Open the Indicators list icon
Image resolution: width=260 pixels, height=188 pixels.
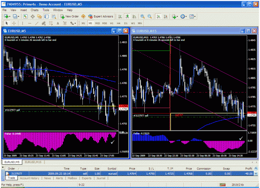point(174,16)
